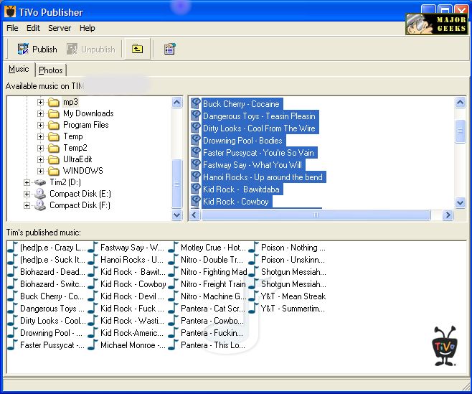The height and width of the screenshot is (394, 472).
Task: Expand the WINDOWS folder node
Action: click(x=41, y=171)
